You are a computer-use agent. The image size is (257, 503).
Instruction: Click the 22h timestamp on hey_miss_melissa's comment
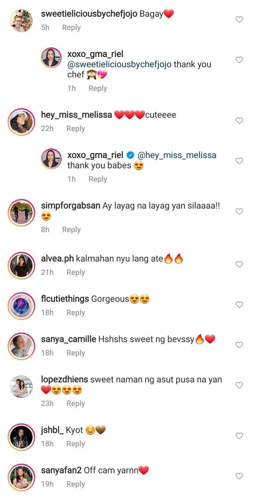pyautogui.click(x=47, y=128)
